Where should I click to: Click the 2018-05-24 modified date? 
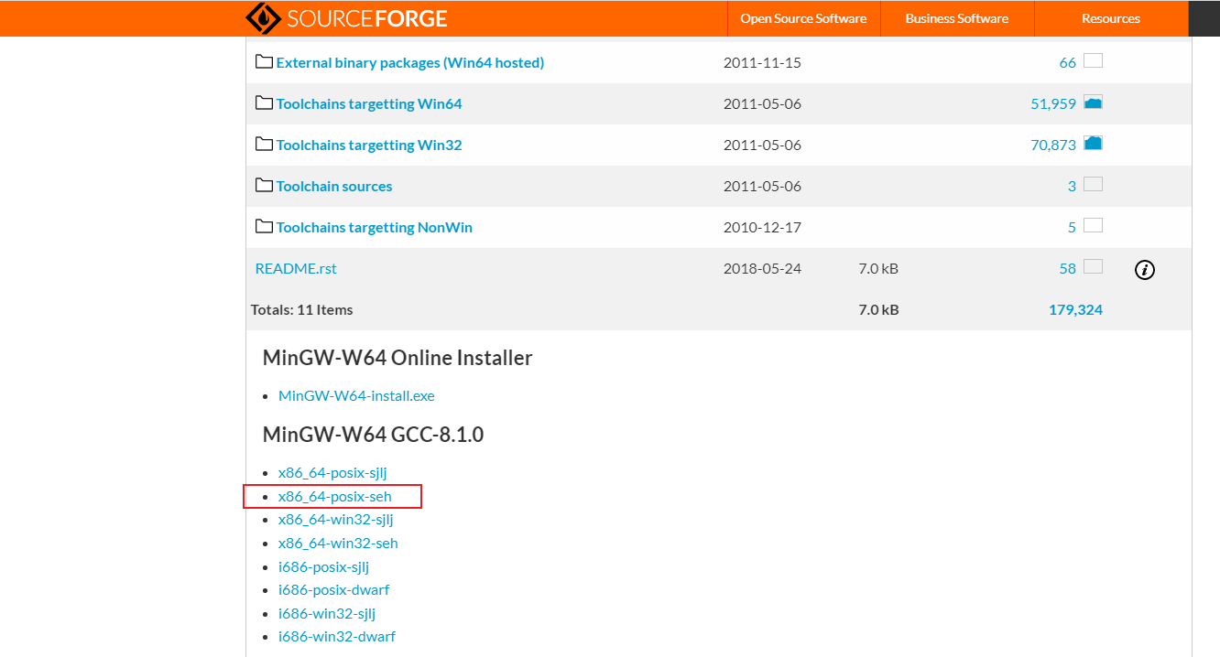pyautogui.click(x=762, y=268)
